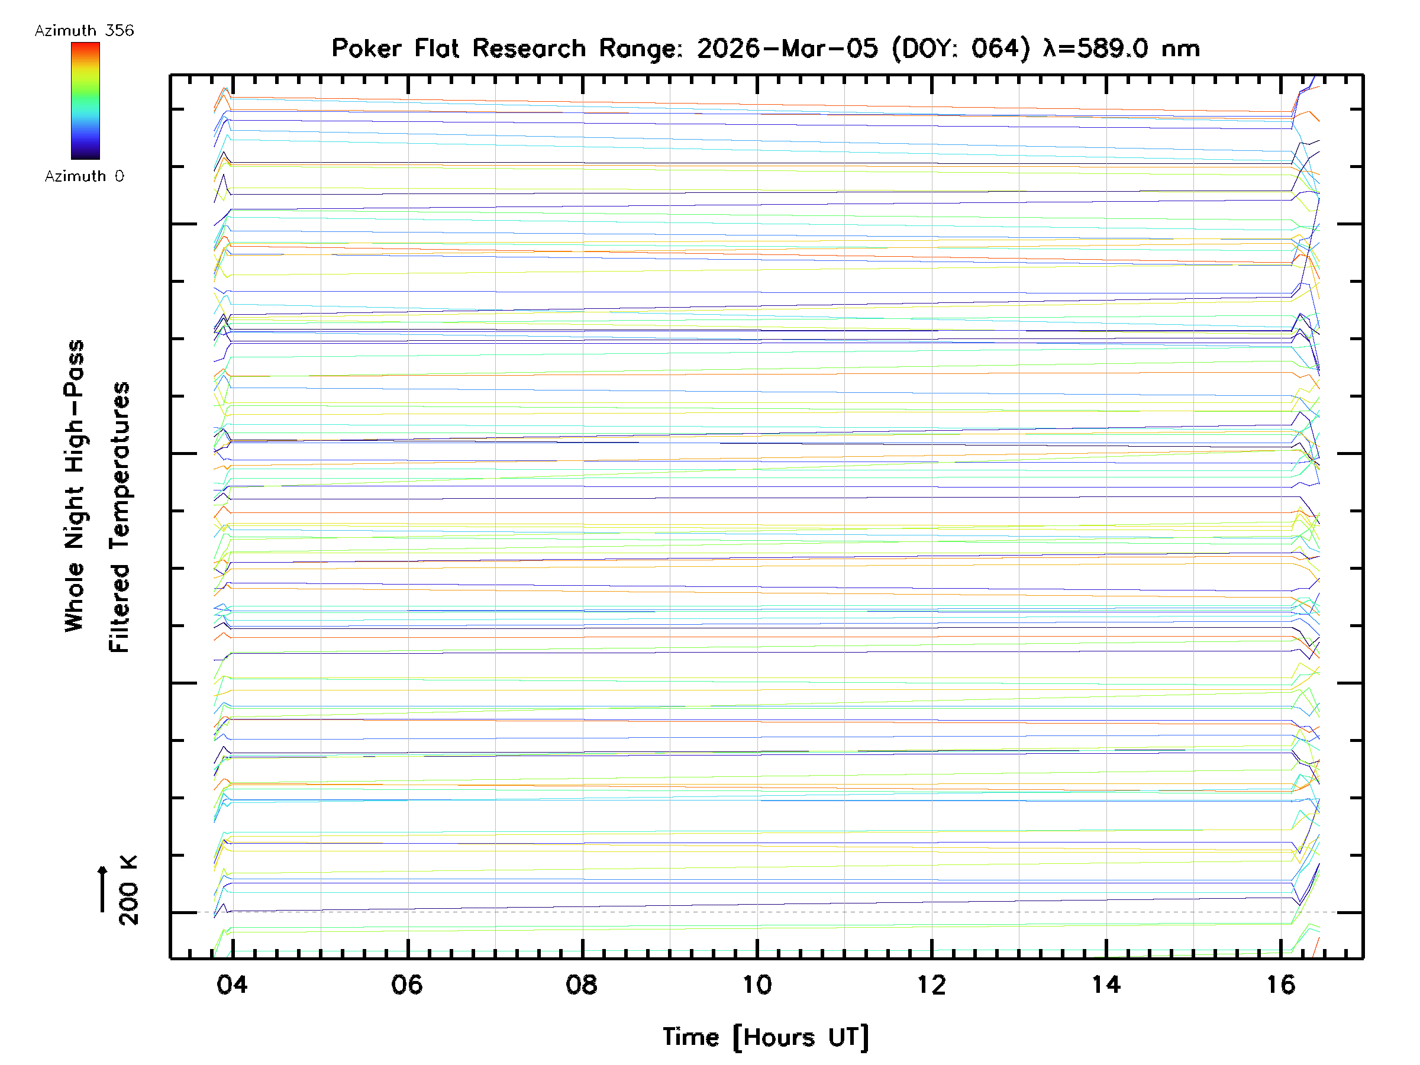
Task: Click the 'Azimuth 0' legend label
Action: [84, 176]
